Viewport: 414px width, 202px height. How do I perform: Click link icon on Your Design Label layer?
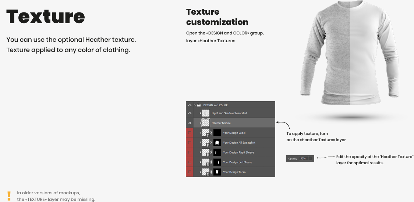point(212,133)
